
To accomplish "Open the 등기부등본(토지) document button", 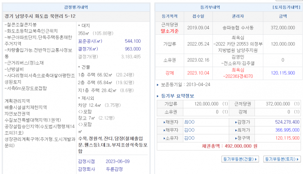I will click(x=282, y=159).
